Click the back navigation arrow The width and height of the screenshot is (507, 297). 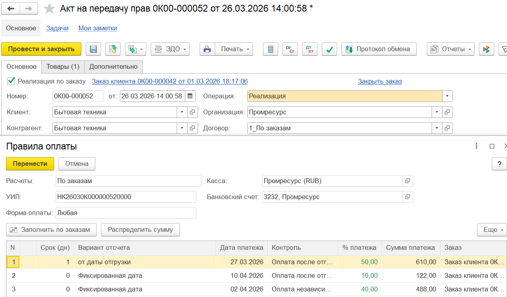click(x=11, y=8)
